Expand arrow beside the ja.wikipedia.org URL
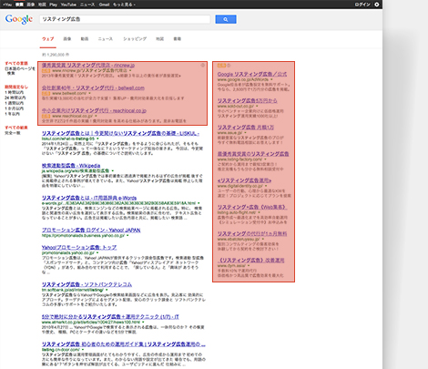Screen dimensions: 428x369 click(112, 171)
